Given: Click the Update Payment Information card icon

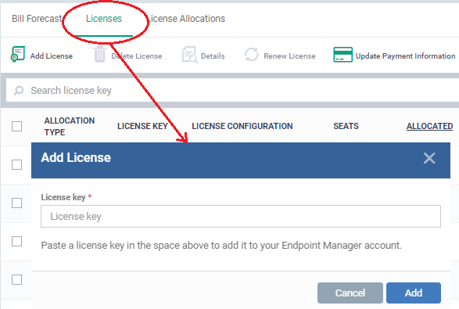Looking at the screenshot, I should pos(342,55).
